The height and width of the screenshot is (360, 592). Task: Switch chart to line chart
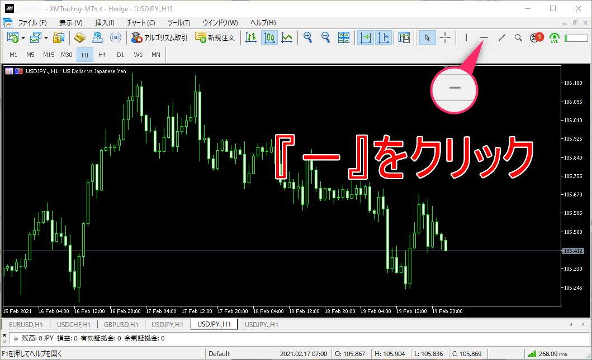pyautogui.click(x=287, y=38)
